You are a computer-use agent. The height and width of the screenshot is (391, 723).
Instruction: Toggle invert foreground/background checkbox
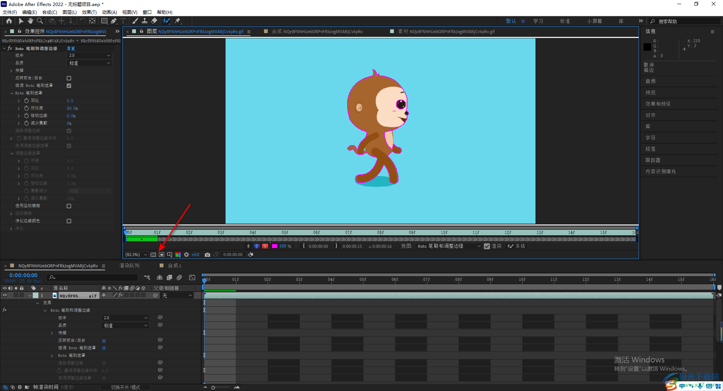coord(69,78)
